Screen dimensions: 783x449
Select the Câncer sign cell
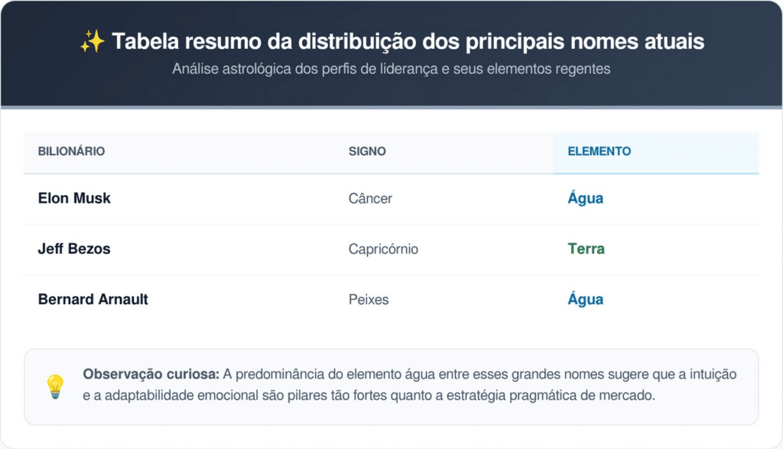[370, 199]
